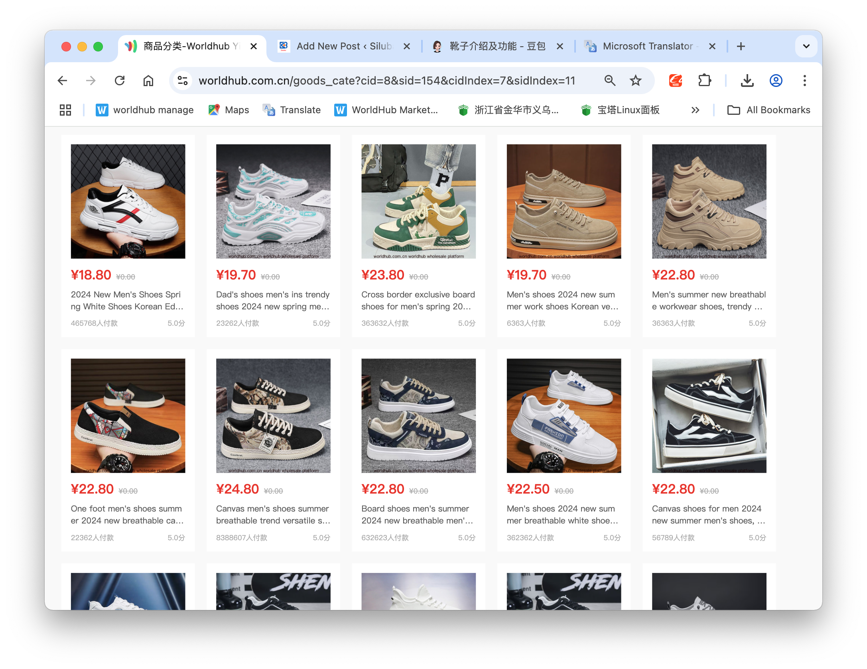
Task: Click the URL address field
Action: [387, 81]
